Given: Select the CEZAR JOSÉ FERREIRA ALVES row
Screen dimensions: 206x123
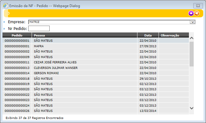Looking at the screenshot, I should (96, 62).
